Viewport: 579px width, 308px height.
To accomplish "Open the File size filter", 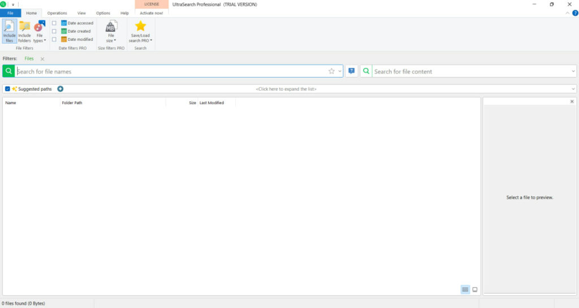I will pos(111,32).
